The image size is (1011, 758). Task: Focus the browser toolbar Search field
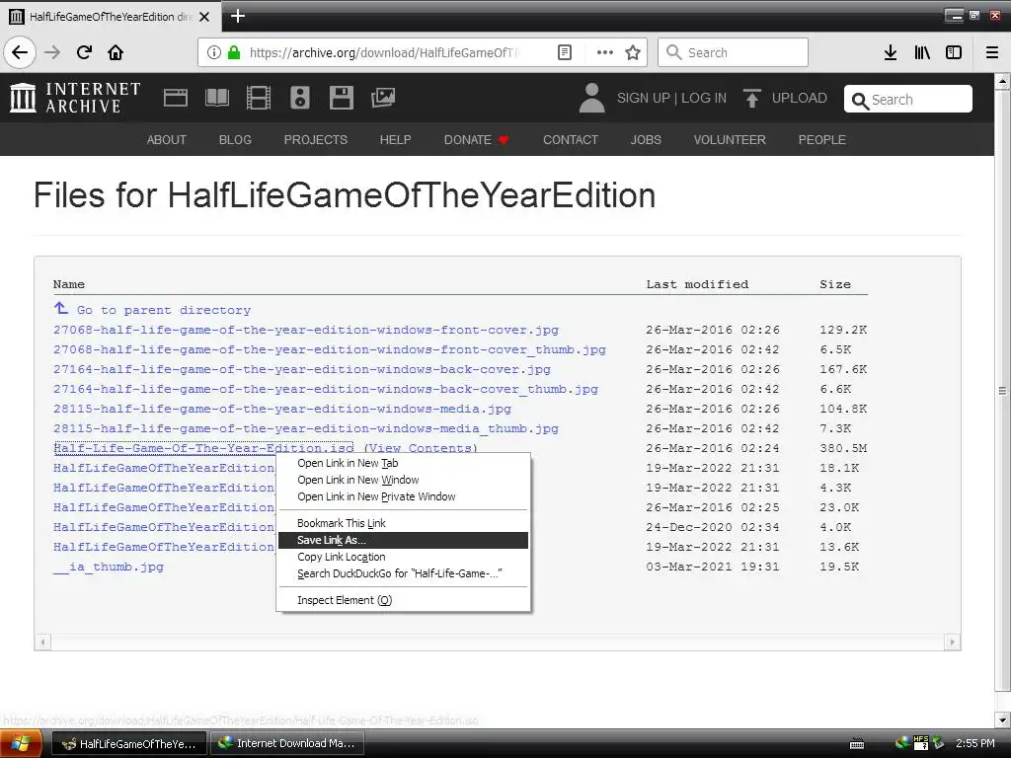pyautogui.click(x=733, y=52)
